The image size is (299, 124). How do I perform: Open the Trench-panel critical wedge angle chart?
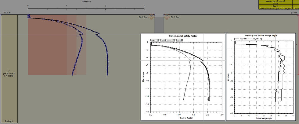click(x=261, y=77)
